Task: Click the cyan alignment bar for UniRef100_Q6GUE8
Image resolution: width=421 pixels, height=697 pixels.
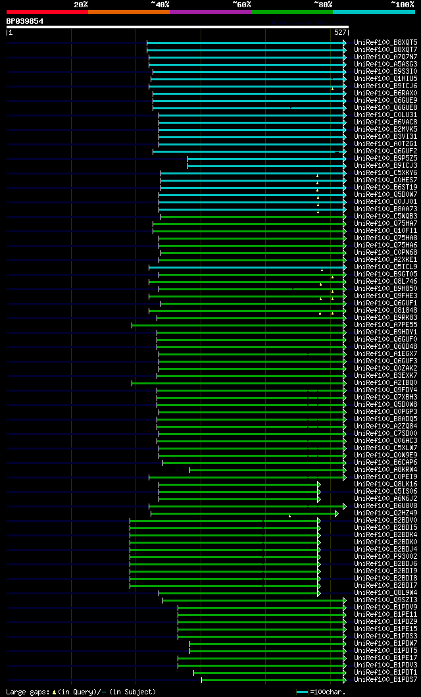Action: [x=249, y=108]
